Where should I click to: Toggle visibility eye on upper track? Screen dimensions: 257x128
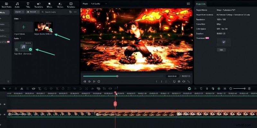(x=4, y=104)
